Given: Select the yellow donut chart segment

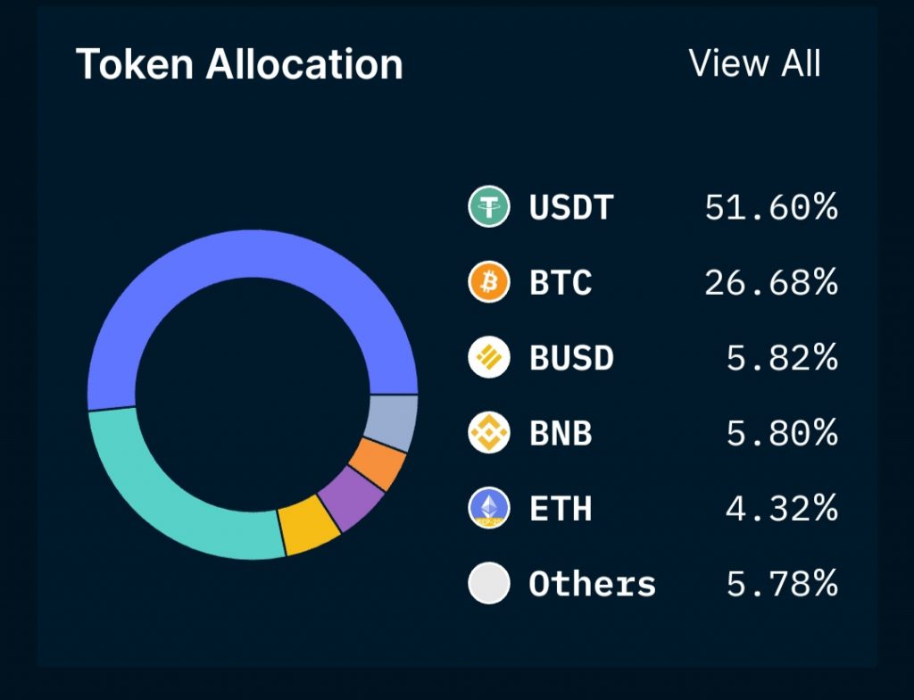Looking at the screenshot, I should click(x=308, y=527).
